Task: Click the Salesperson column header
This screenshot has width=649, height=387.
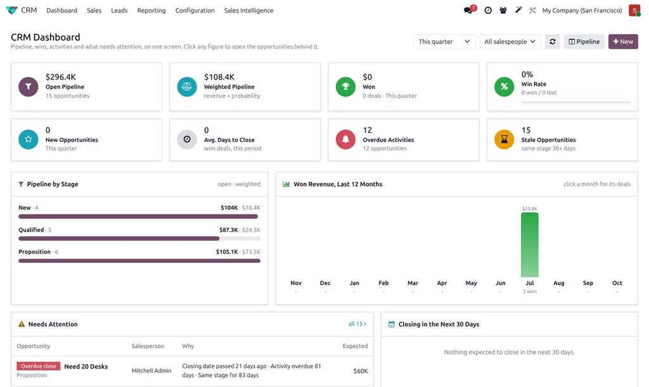Action: coord(148,346)
